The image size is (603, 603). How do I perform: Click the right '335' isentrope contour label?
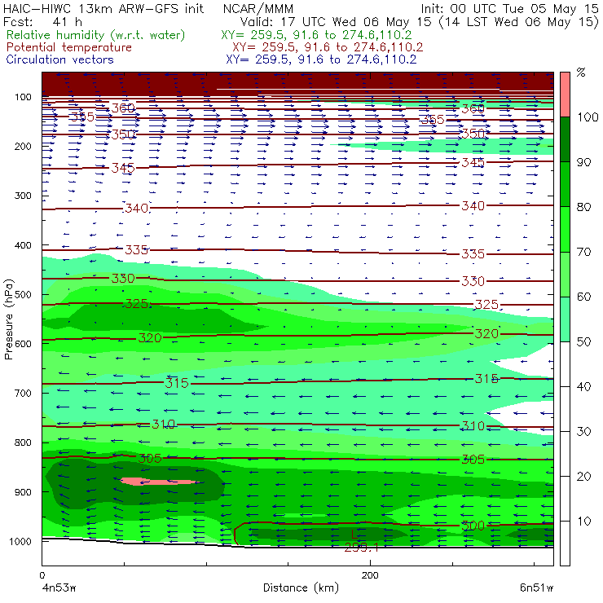point(473,253)
